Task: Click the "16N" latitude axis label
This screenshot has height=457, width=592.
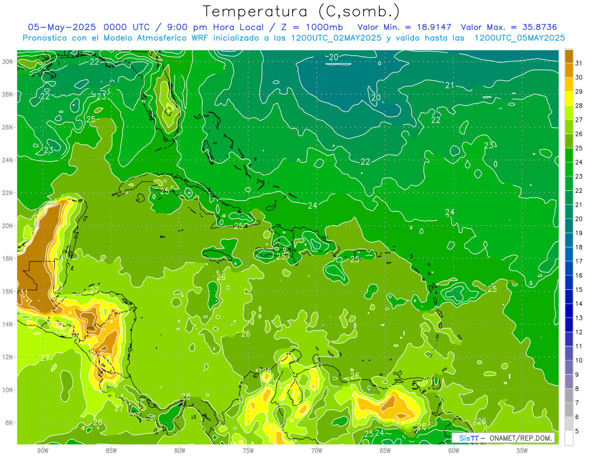Action: click(8, 291)
